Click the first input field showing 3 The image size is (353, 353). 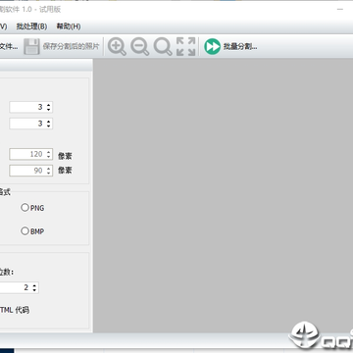coord(31,107)
